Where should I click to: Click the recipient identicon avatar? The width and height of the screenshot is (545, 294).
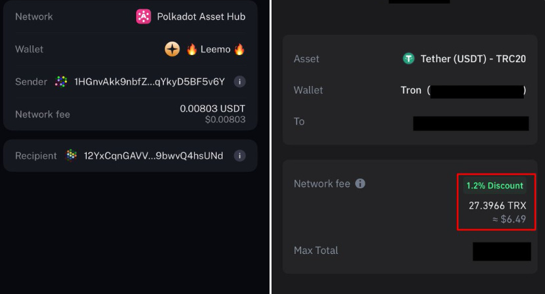(x=71, y=156)
